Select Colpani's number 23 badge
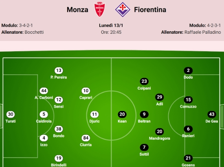The height and width of the screenshot is (167, 224). (144, 81)
